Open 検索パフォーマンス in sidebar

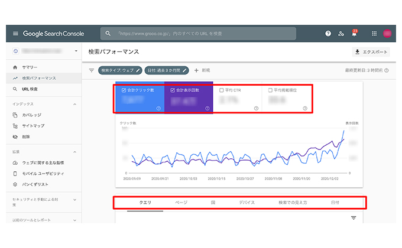click(44, 78)
